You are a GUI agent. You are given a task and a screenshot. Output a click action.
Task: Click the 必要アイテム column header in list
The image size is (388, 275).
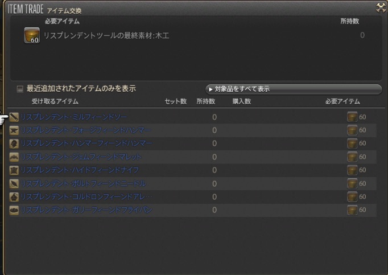pyautogui.click(x=342, y=101)
